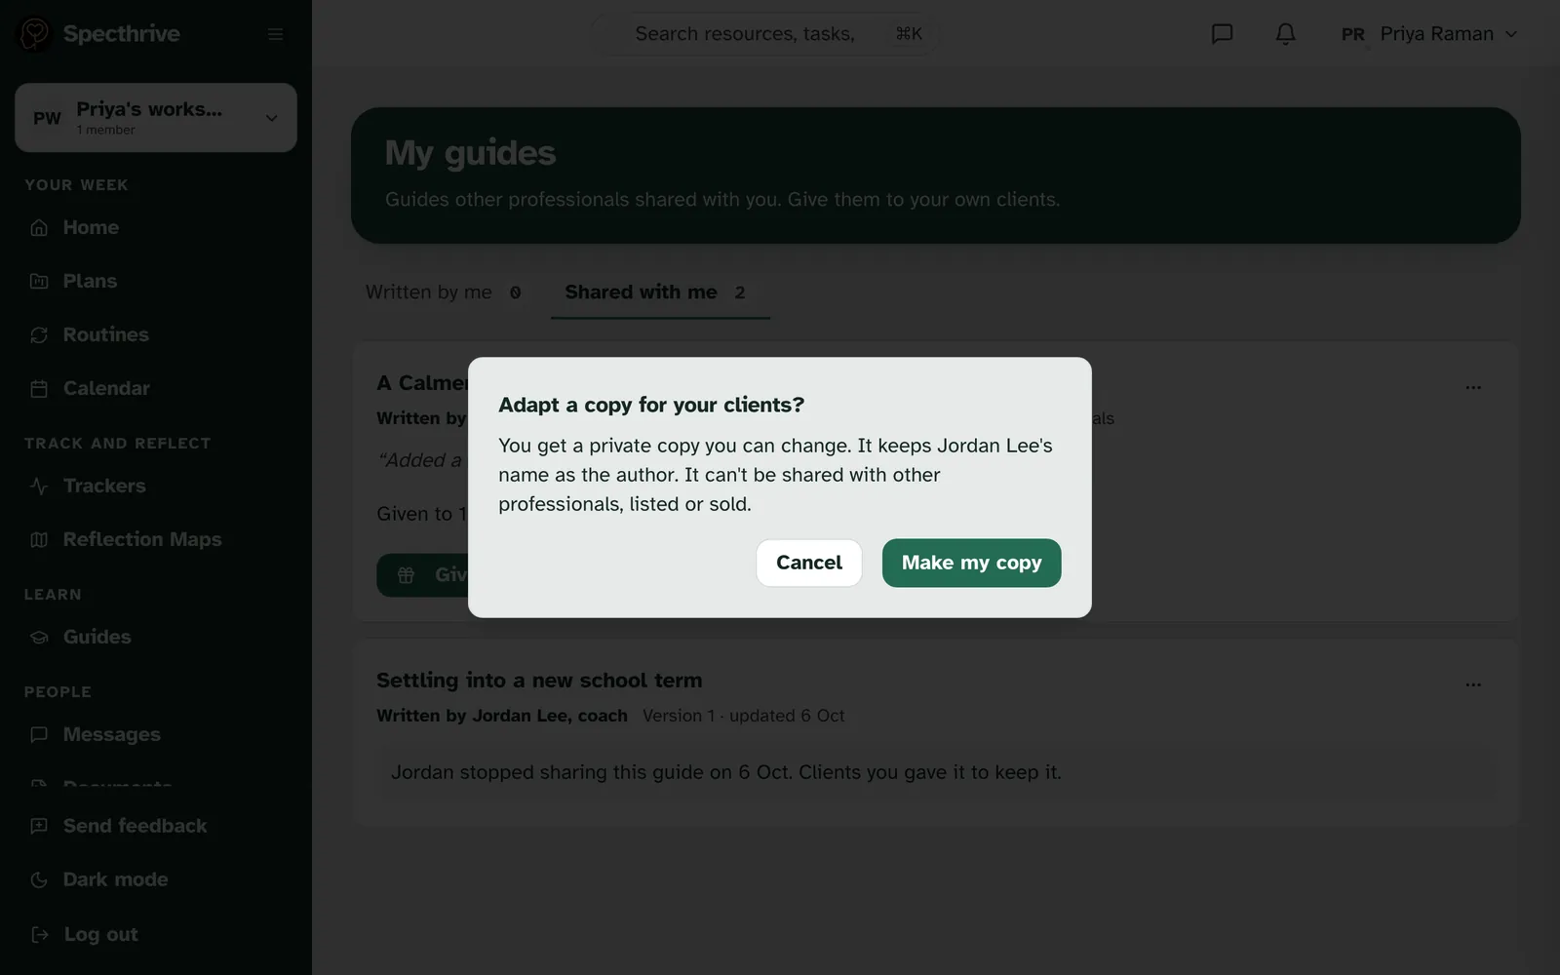
Task: Click the Calendar icon in sidebar
Action: 39,388
